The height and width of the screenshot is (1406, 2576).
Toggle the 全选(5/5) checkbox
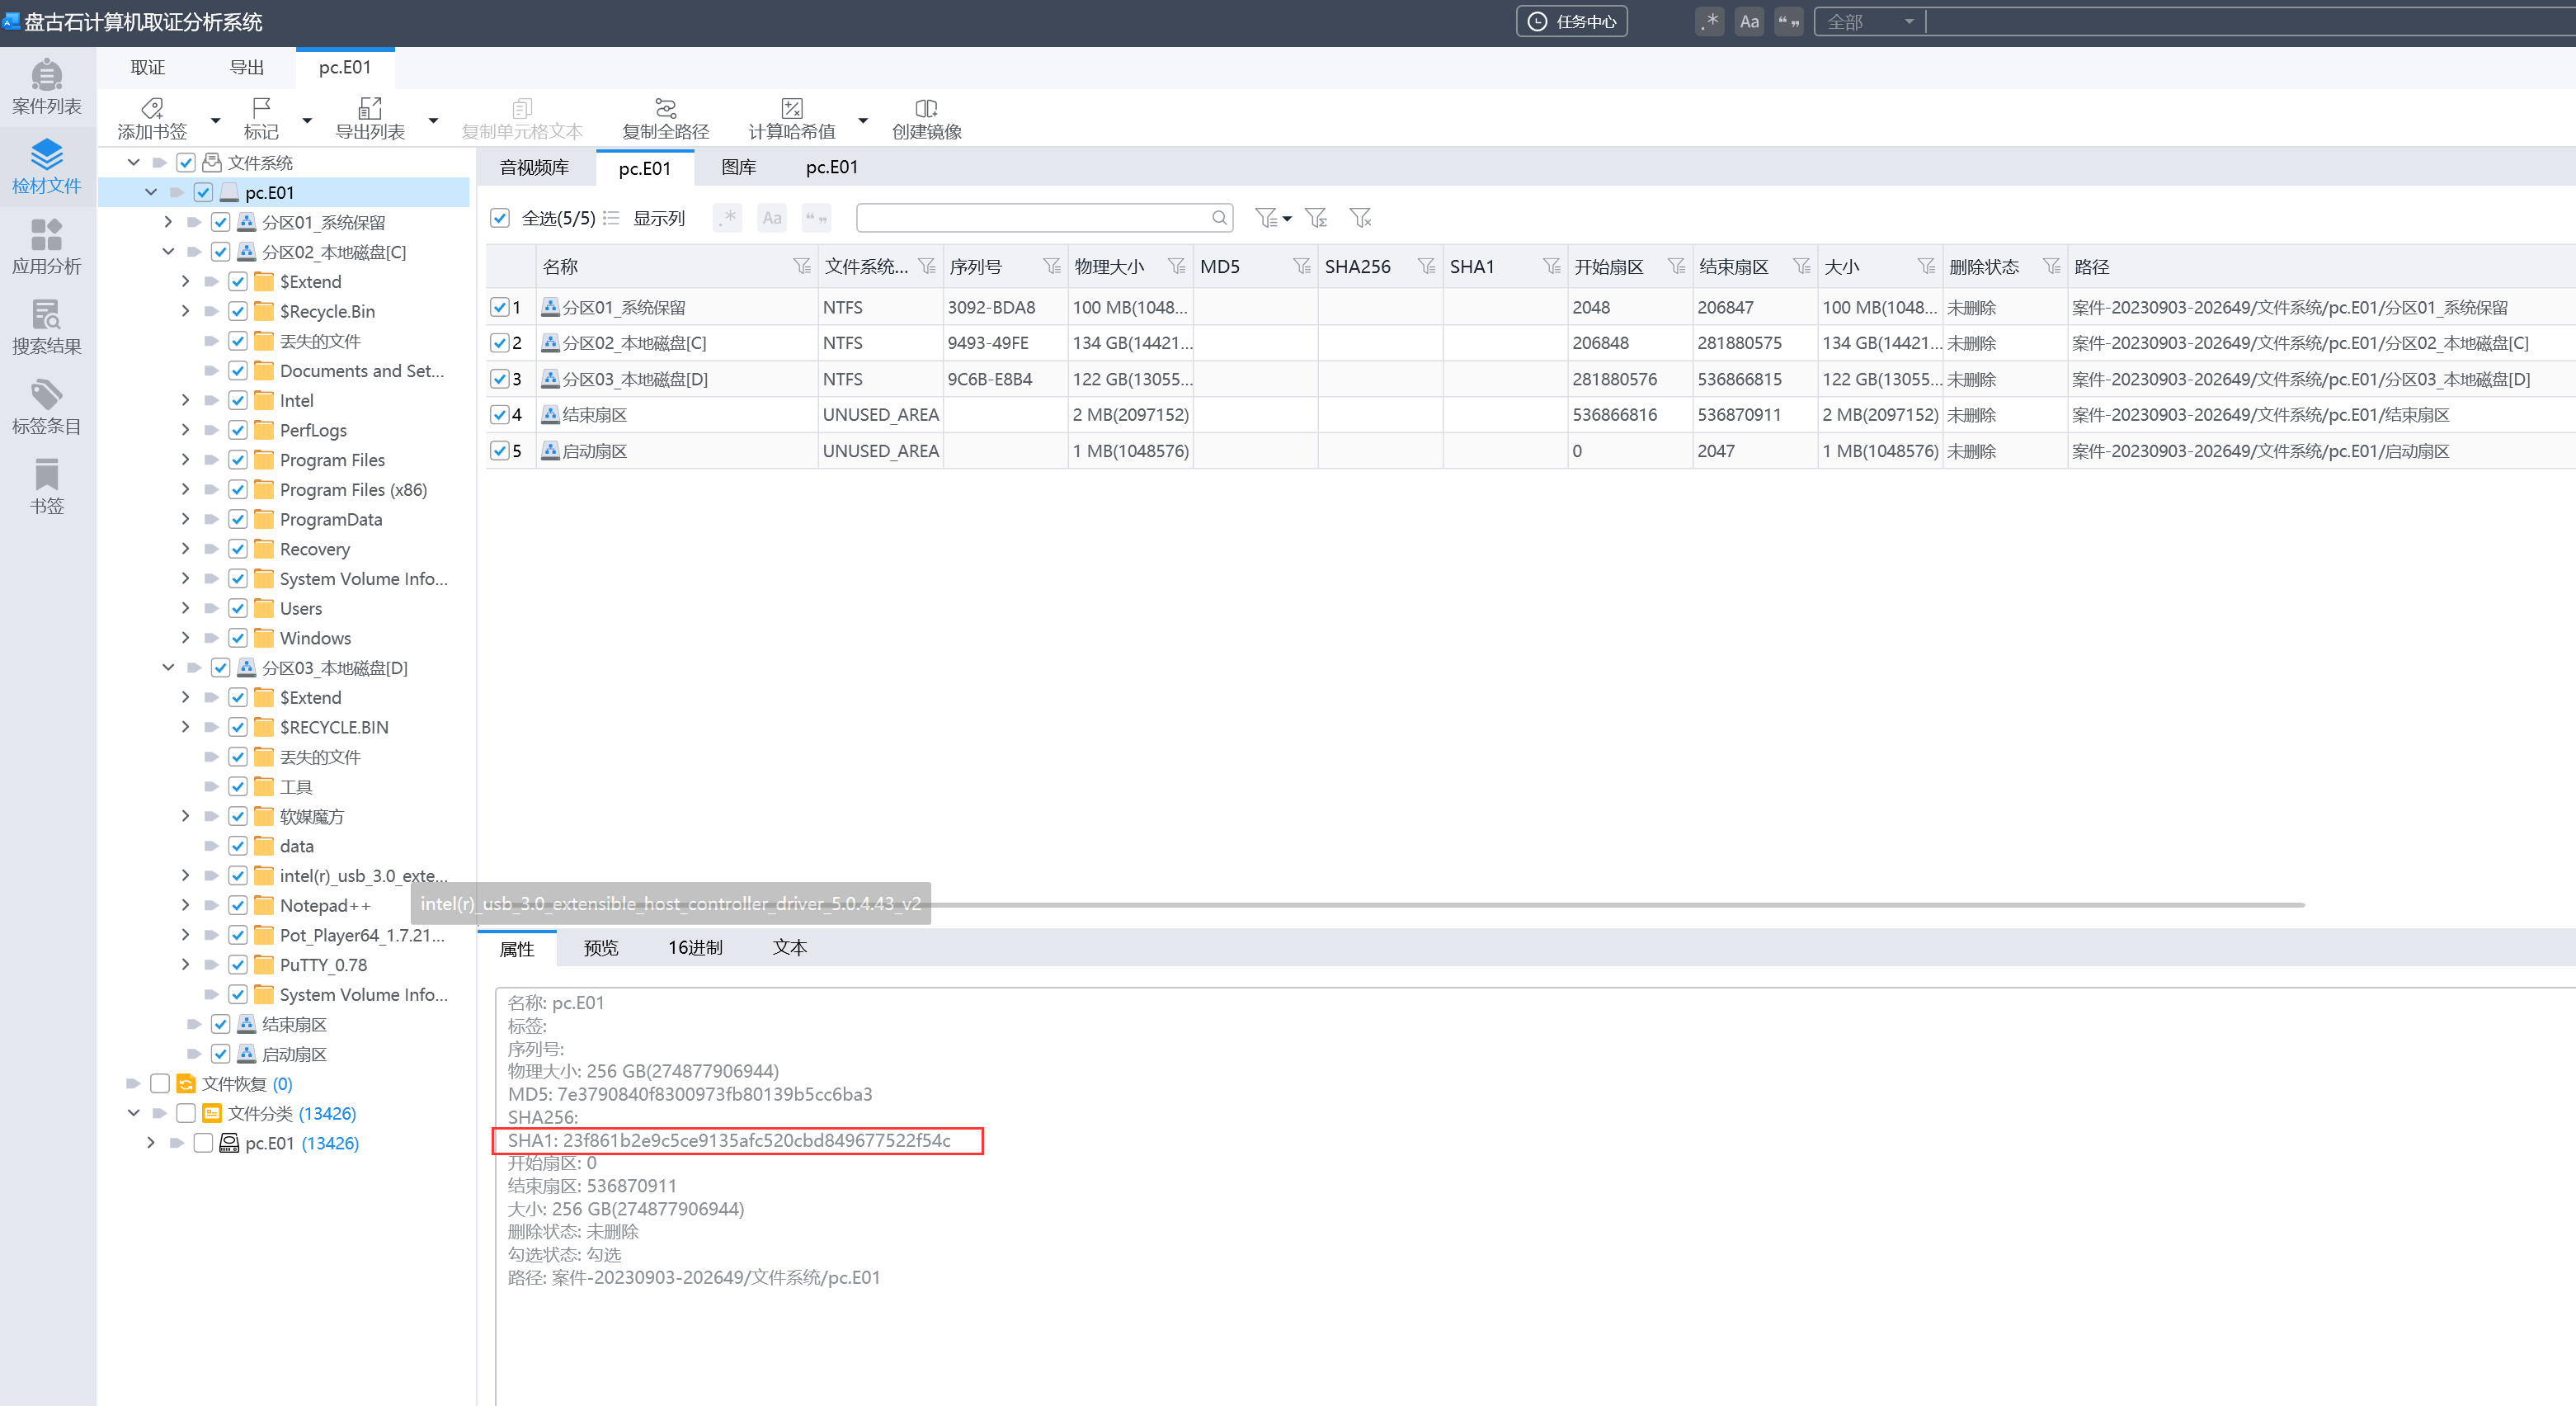click(x=500, y=218)
